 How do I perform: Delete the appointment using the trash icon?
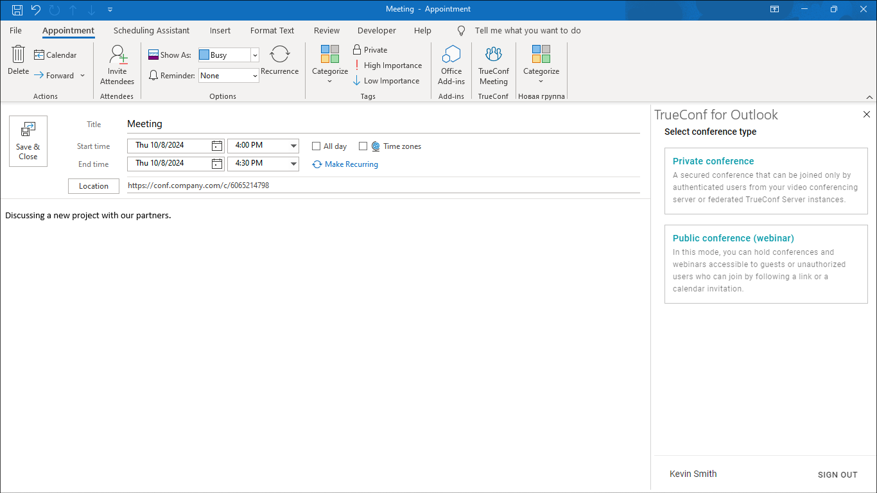tap(18, 55)
